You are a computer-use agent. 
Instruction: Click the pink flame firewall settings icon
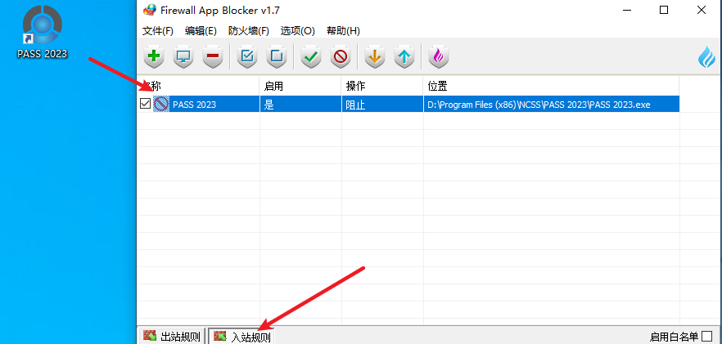pyautogui.click(x=438, y=57)
